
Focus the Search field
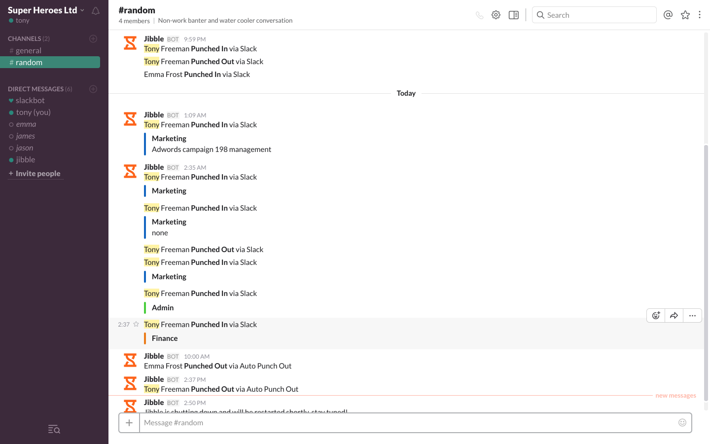[594, 15]
